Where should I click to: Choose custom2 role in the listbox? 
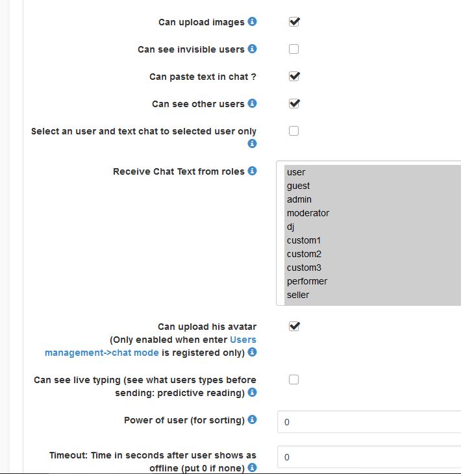(304, 254)
